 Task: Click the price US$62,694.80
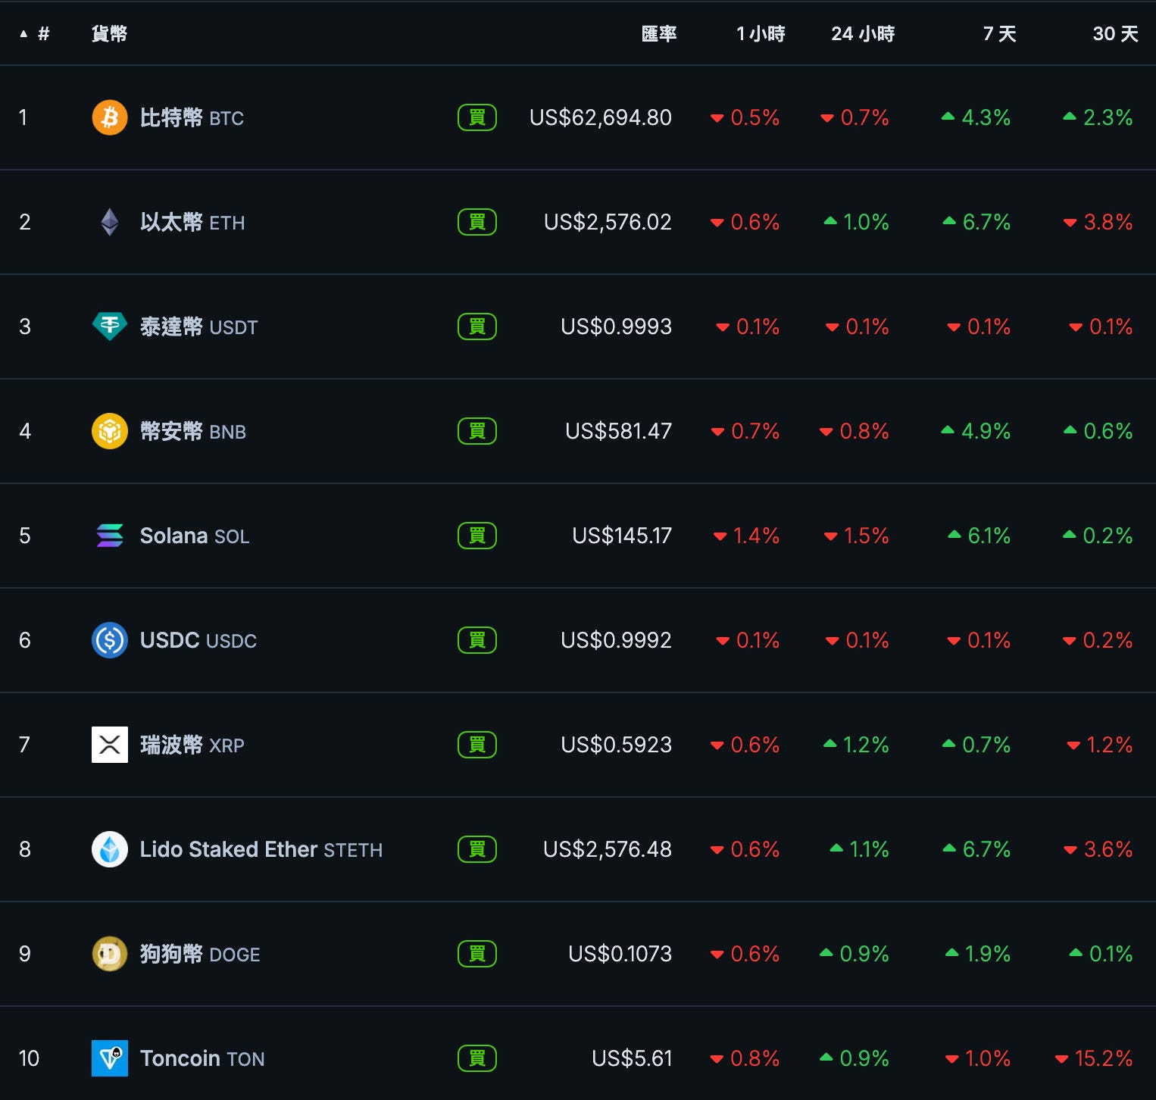pyautogui.click(x=601, y=117)
